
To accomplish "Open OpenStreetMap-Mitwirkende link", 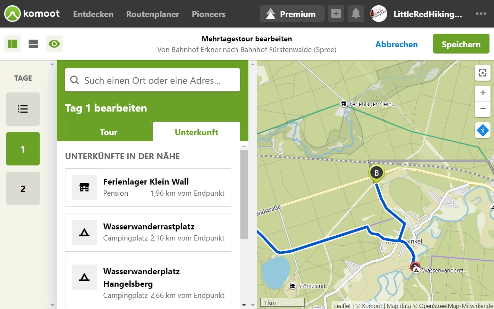I will pyautogui.click(x=456, y=306).
